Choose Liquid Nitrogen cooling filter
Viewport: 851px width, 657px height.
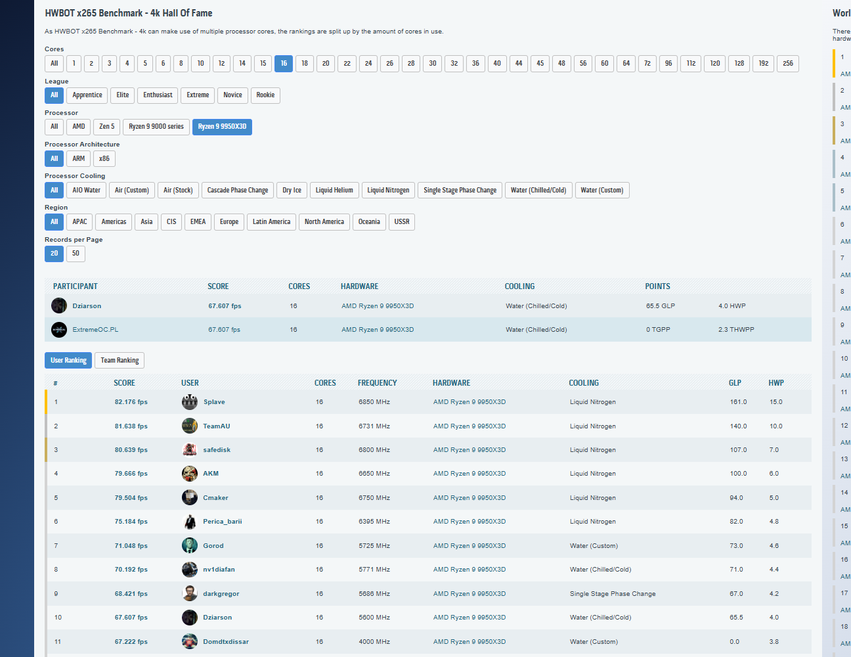tap(388, 191)
